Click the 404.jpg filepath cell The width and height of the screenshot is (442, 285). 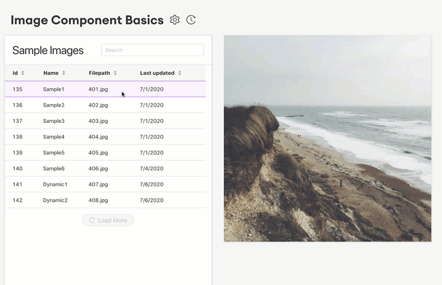[x=98, y=137]
